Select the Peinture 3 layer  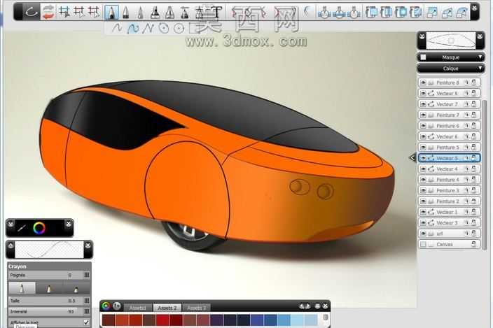(x=450, y=190)
